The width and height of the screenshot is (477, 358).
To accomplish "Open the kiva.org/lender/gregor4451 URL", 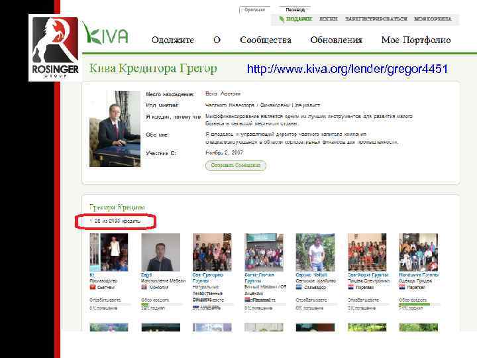I will pos(347,69).
